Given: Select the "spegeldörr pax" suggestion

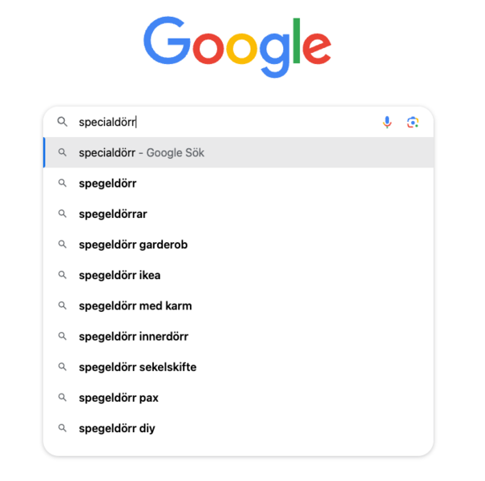Looking at the screenshot, I should coord(118,398).
